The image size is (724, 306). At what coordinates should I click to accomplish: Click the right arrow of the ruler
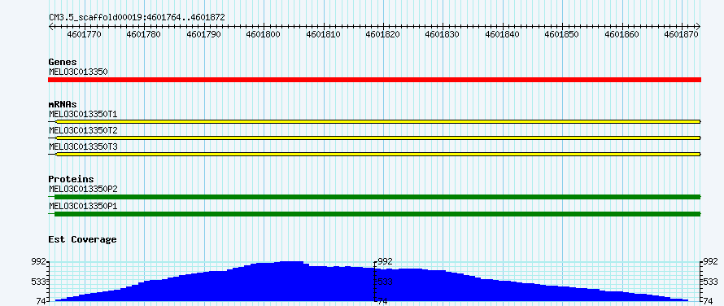(x=698, y=26)
